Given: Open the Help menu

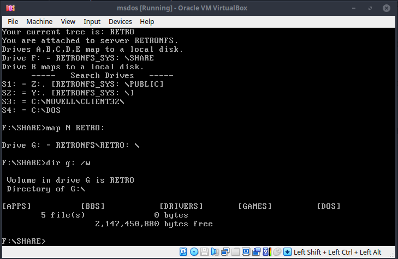Looking at the screenshot, I should (147, 22).
